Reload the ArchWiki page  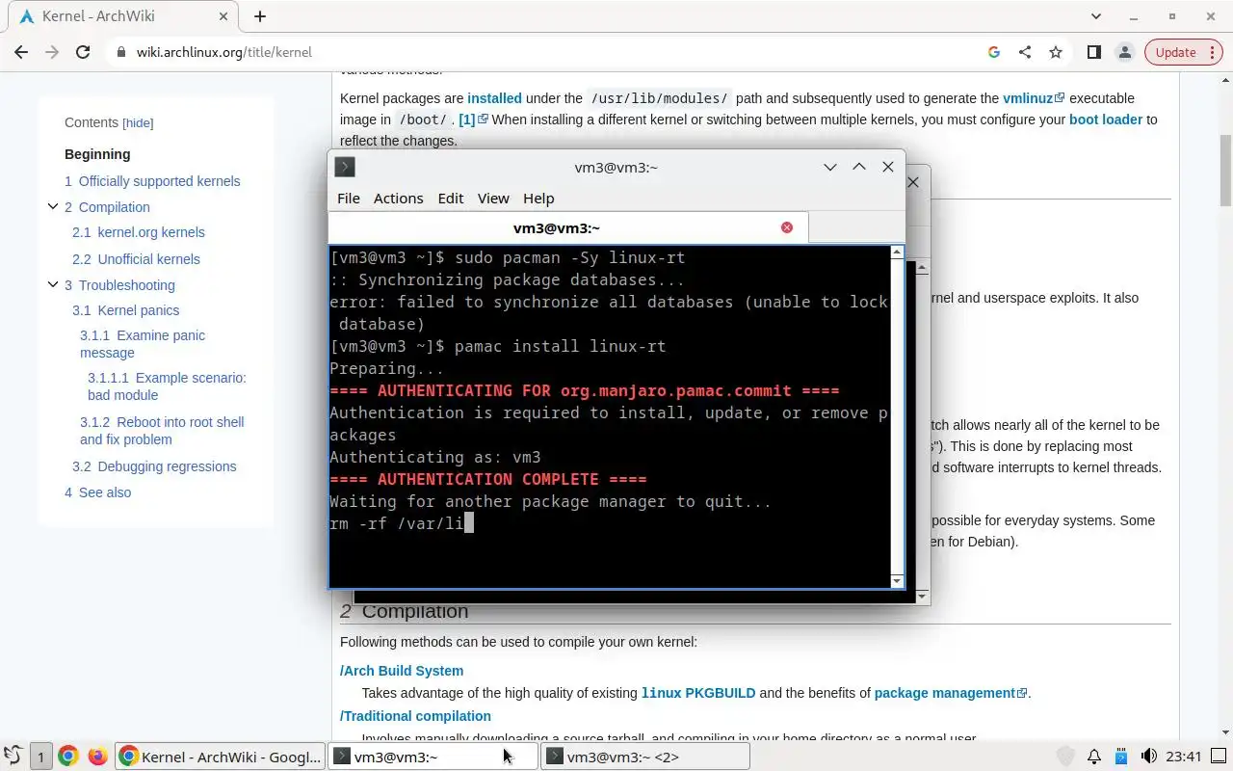(83, 52)
